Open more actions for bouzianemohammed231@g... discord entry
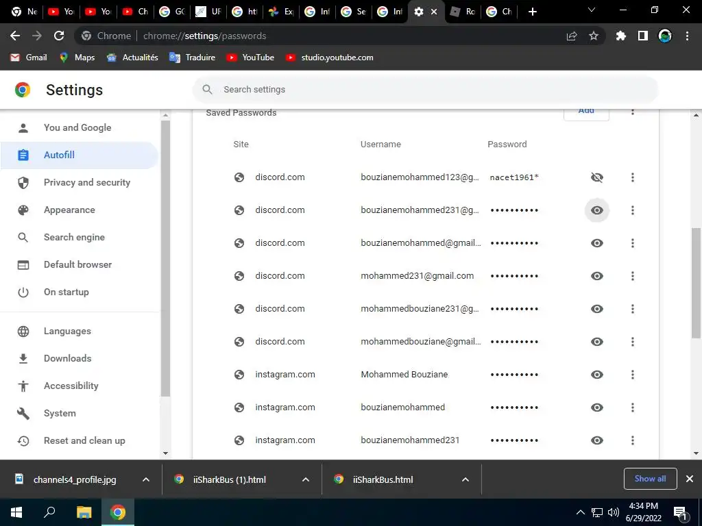702x526 pixels. pos(633,210)
